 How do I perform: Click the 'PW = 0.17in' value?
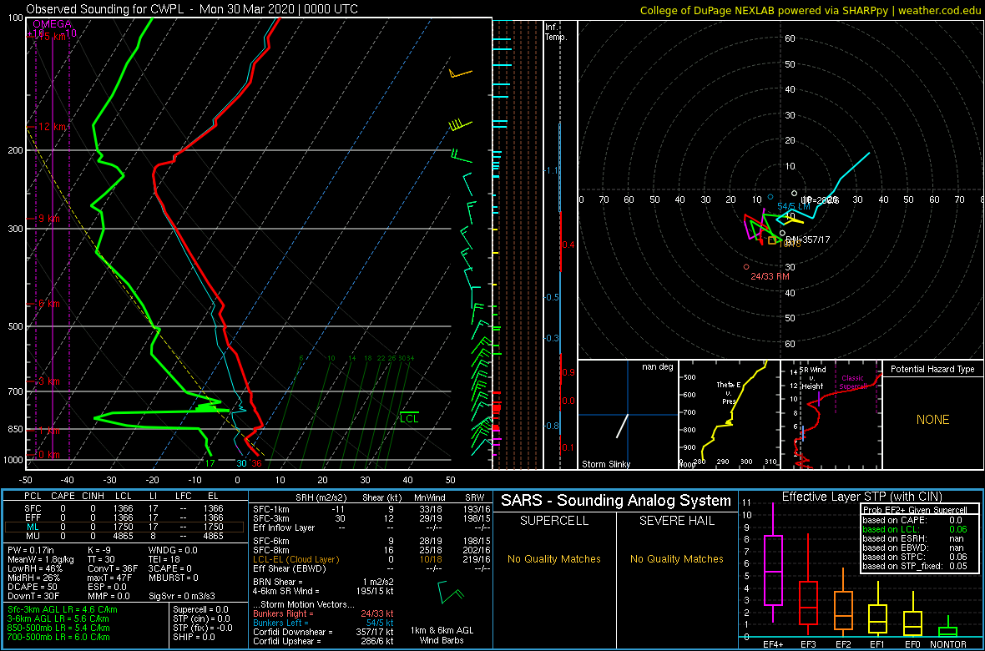pos(32,551)
